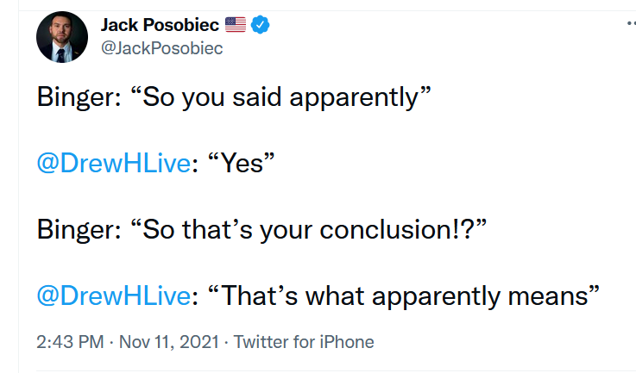Click the "Yes" reply text
The width and height of the screenshot is (636, 373).
[x=241, y=163]
